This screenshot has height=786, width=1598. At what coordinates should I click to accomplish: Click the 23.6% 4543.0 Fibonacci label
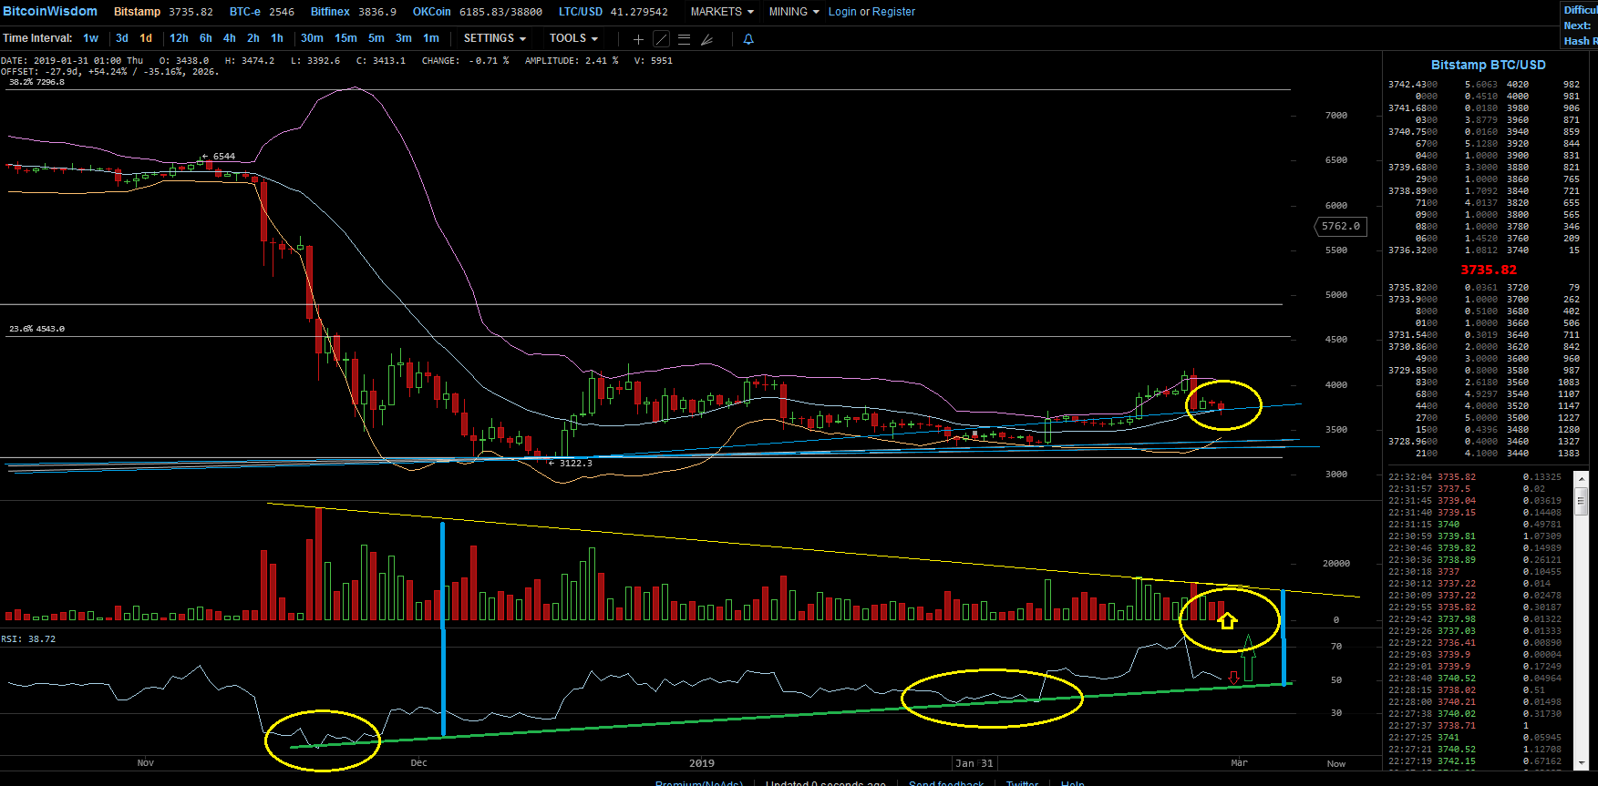tap(36, 329)
